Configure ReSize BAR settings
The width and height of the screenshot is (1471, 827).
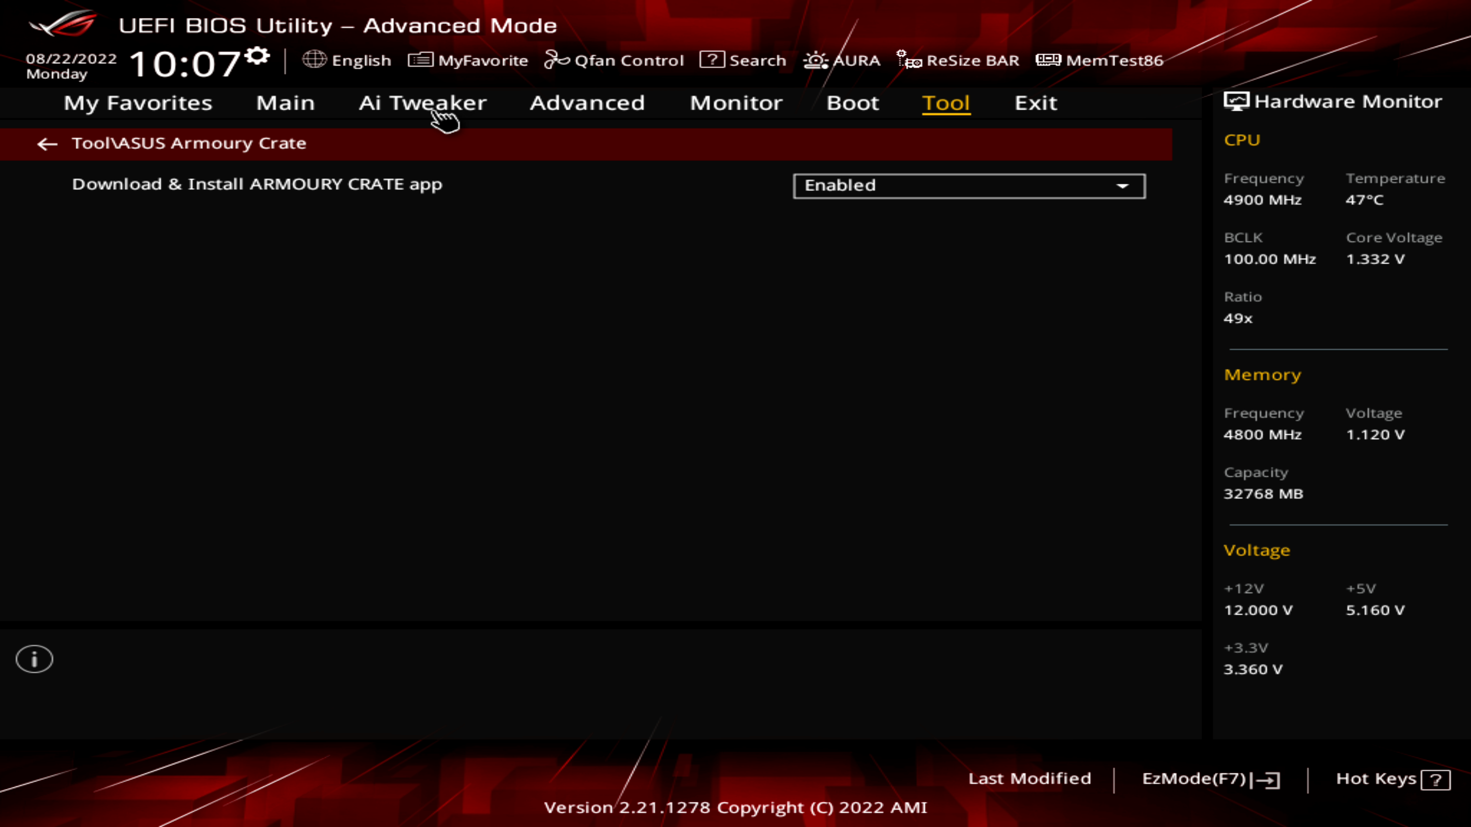point(960,60)
